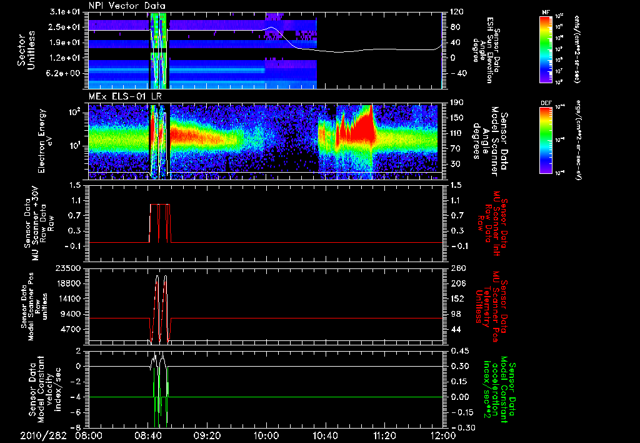Click inside the NPI Vector Data spectrogram
This screenshot has width=640, height=443.
pyautogui.click(x=265, y=51)
